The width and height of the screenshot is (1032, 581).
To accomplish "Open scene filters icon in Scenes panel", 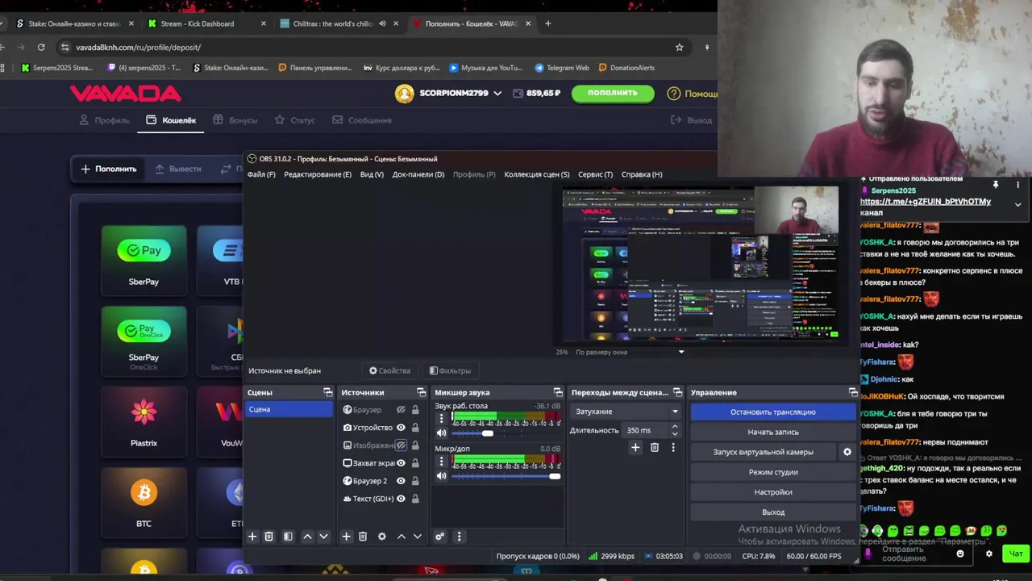I will (x=288, y=537).
